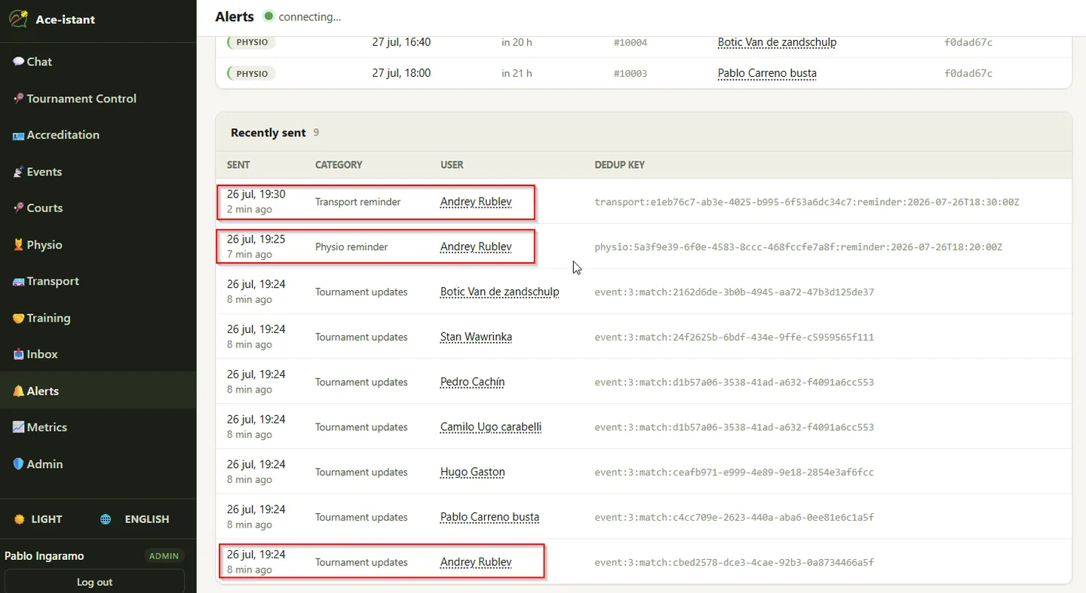Open Andrey Rublev in last Tournament updates row

476,562
